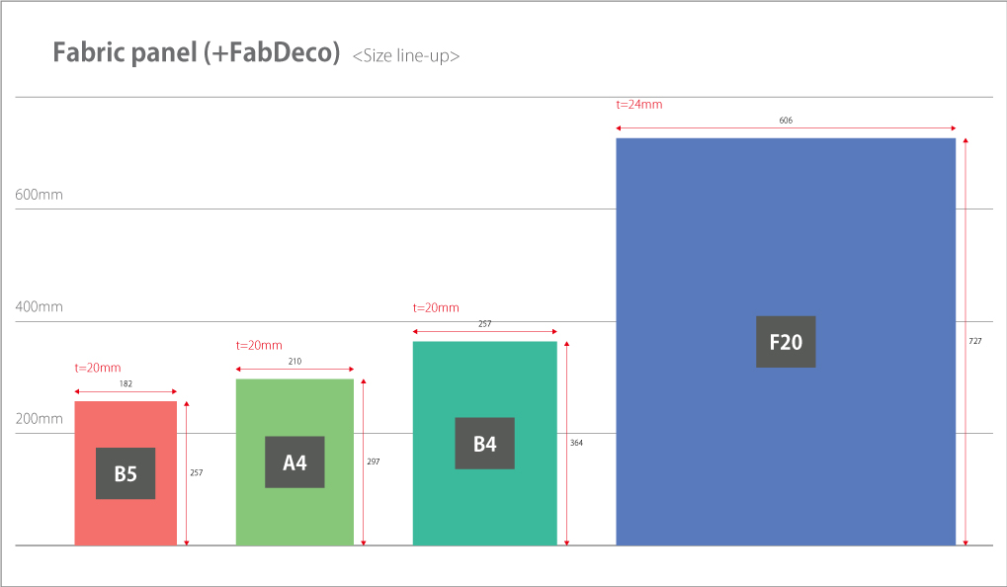Click the t=24mm thickness label

pyautogui.click(x=638, y=104)
